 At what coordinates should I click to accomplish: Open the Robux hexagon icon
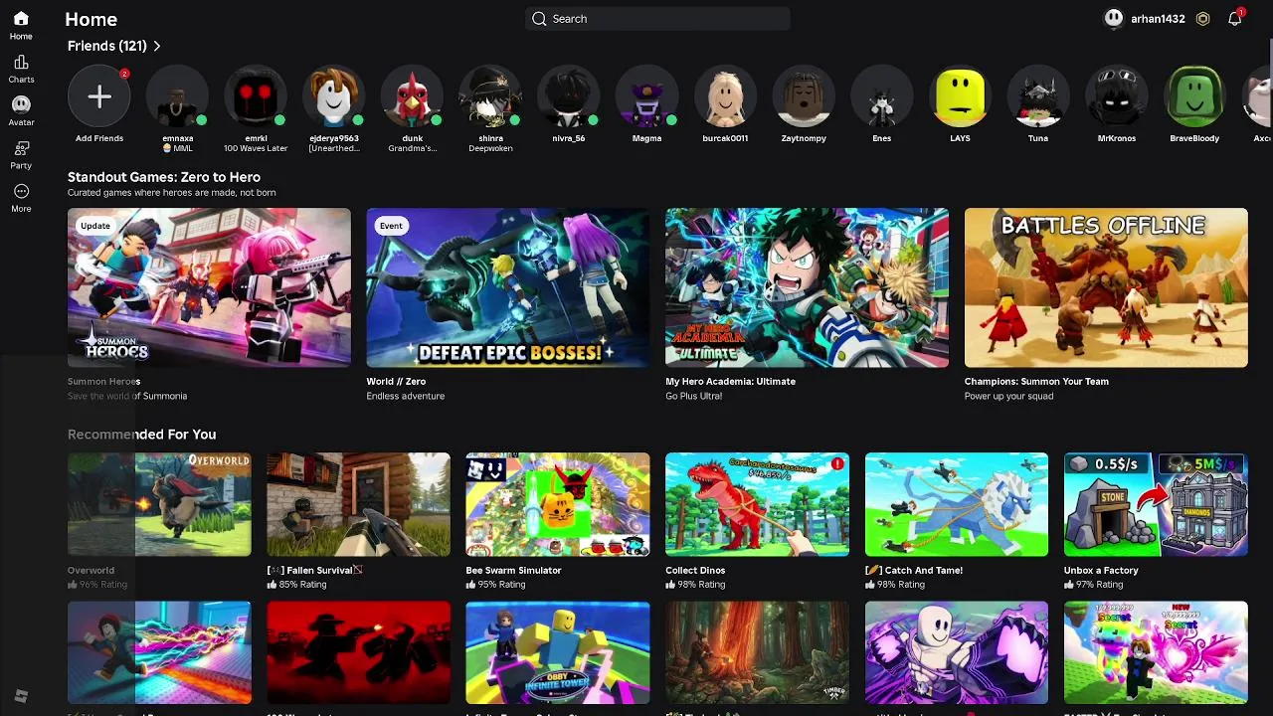[1203, 19]
